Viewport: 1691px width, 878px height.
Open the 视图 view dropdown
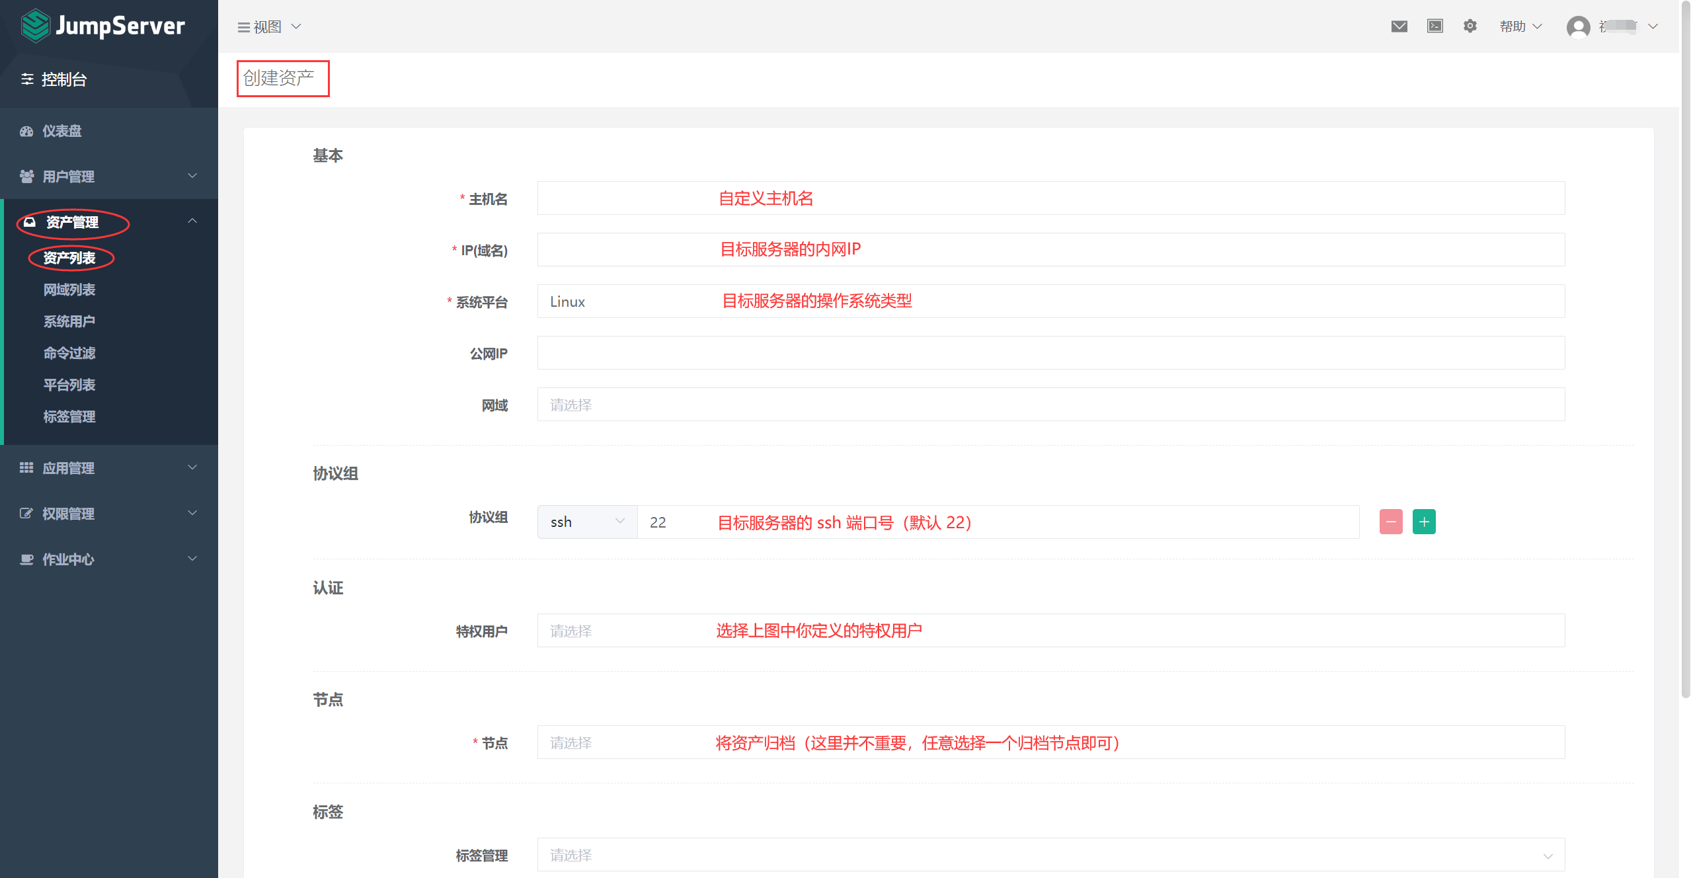pyautogui.click(x=270, y=27)
